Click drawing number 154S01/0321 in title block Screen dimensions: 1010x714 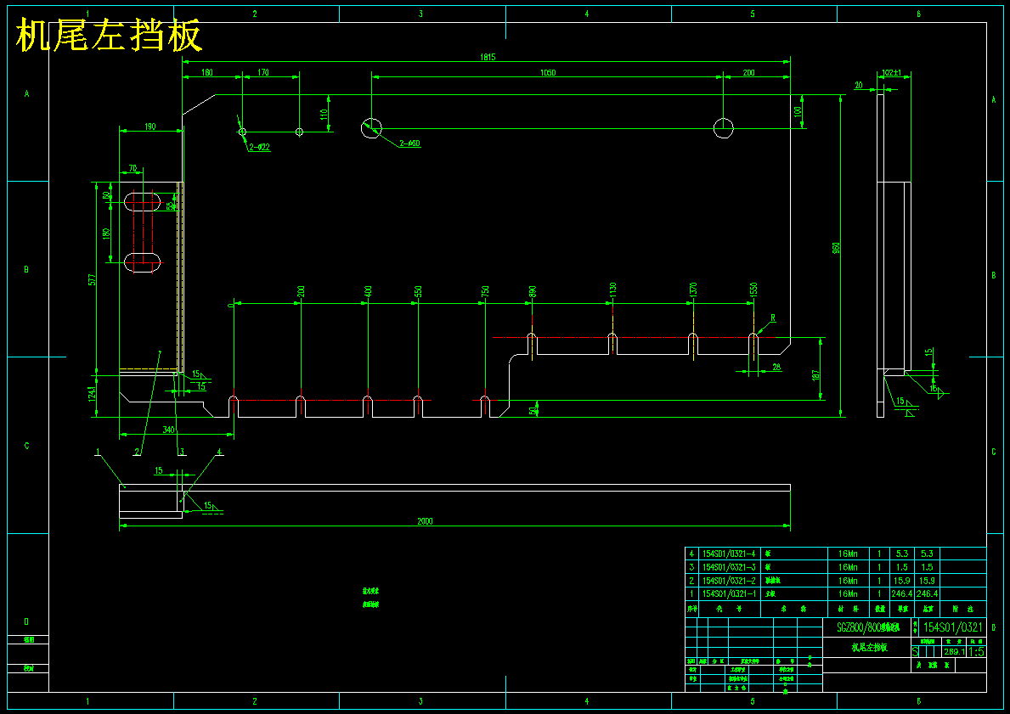click(x=953, y=627)
